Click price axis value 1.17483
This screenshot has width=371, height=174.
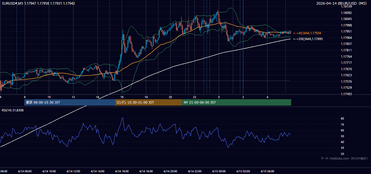[x=346, y=94]
